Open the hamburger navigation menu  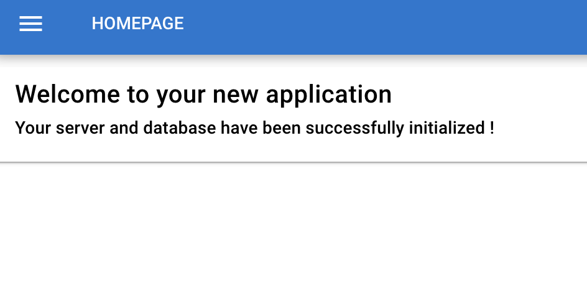click(x=30, y=24)
